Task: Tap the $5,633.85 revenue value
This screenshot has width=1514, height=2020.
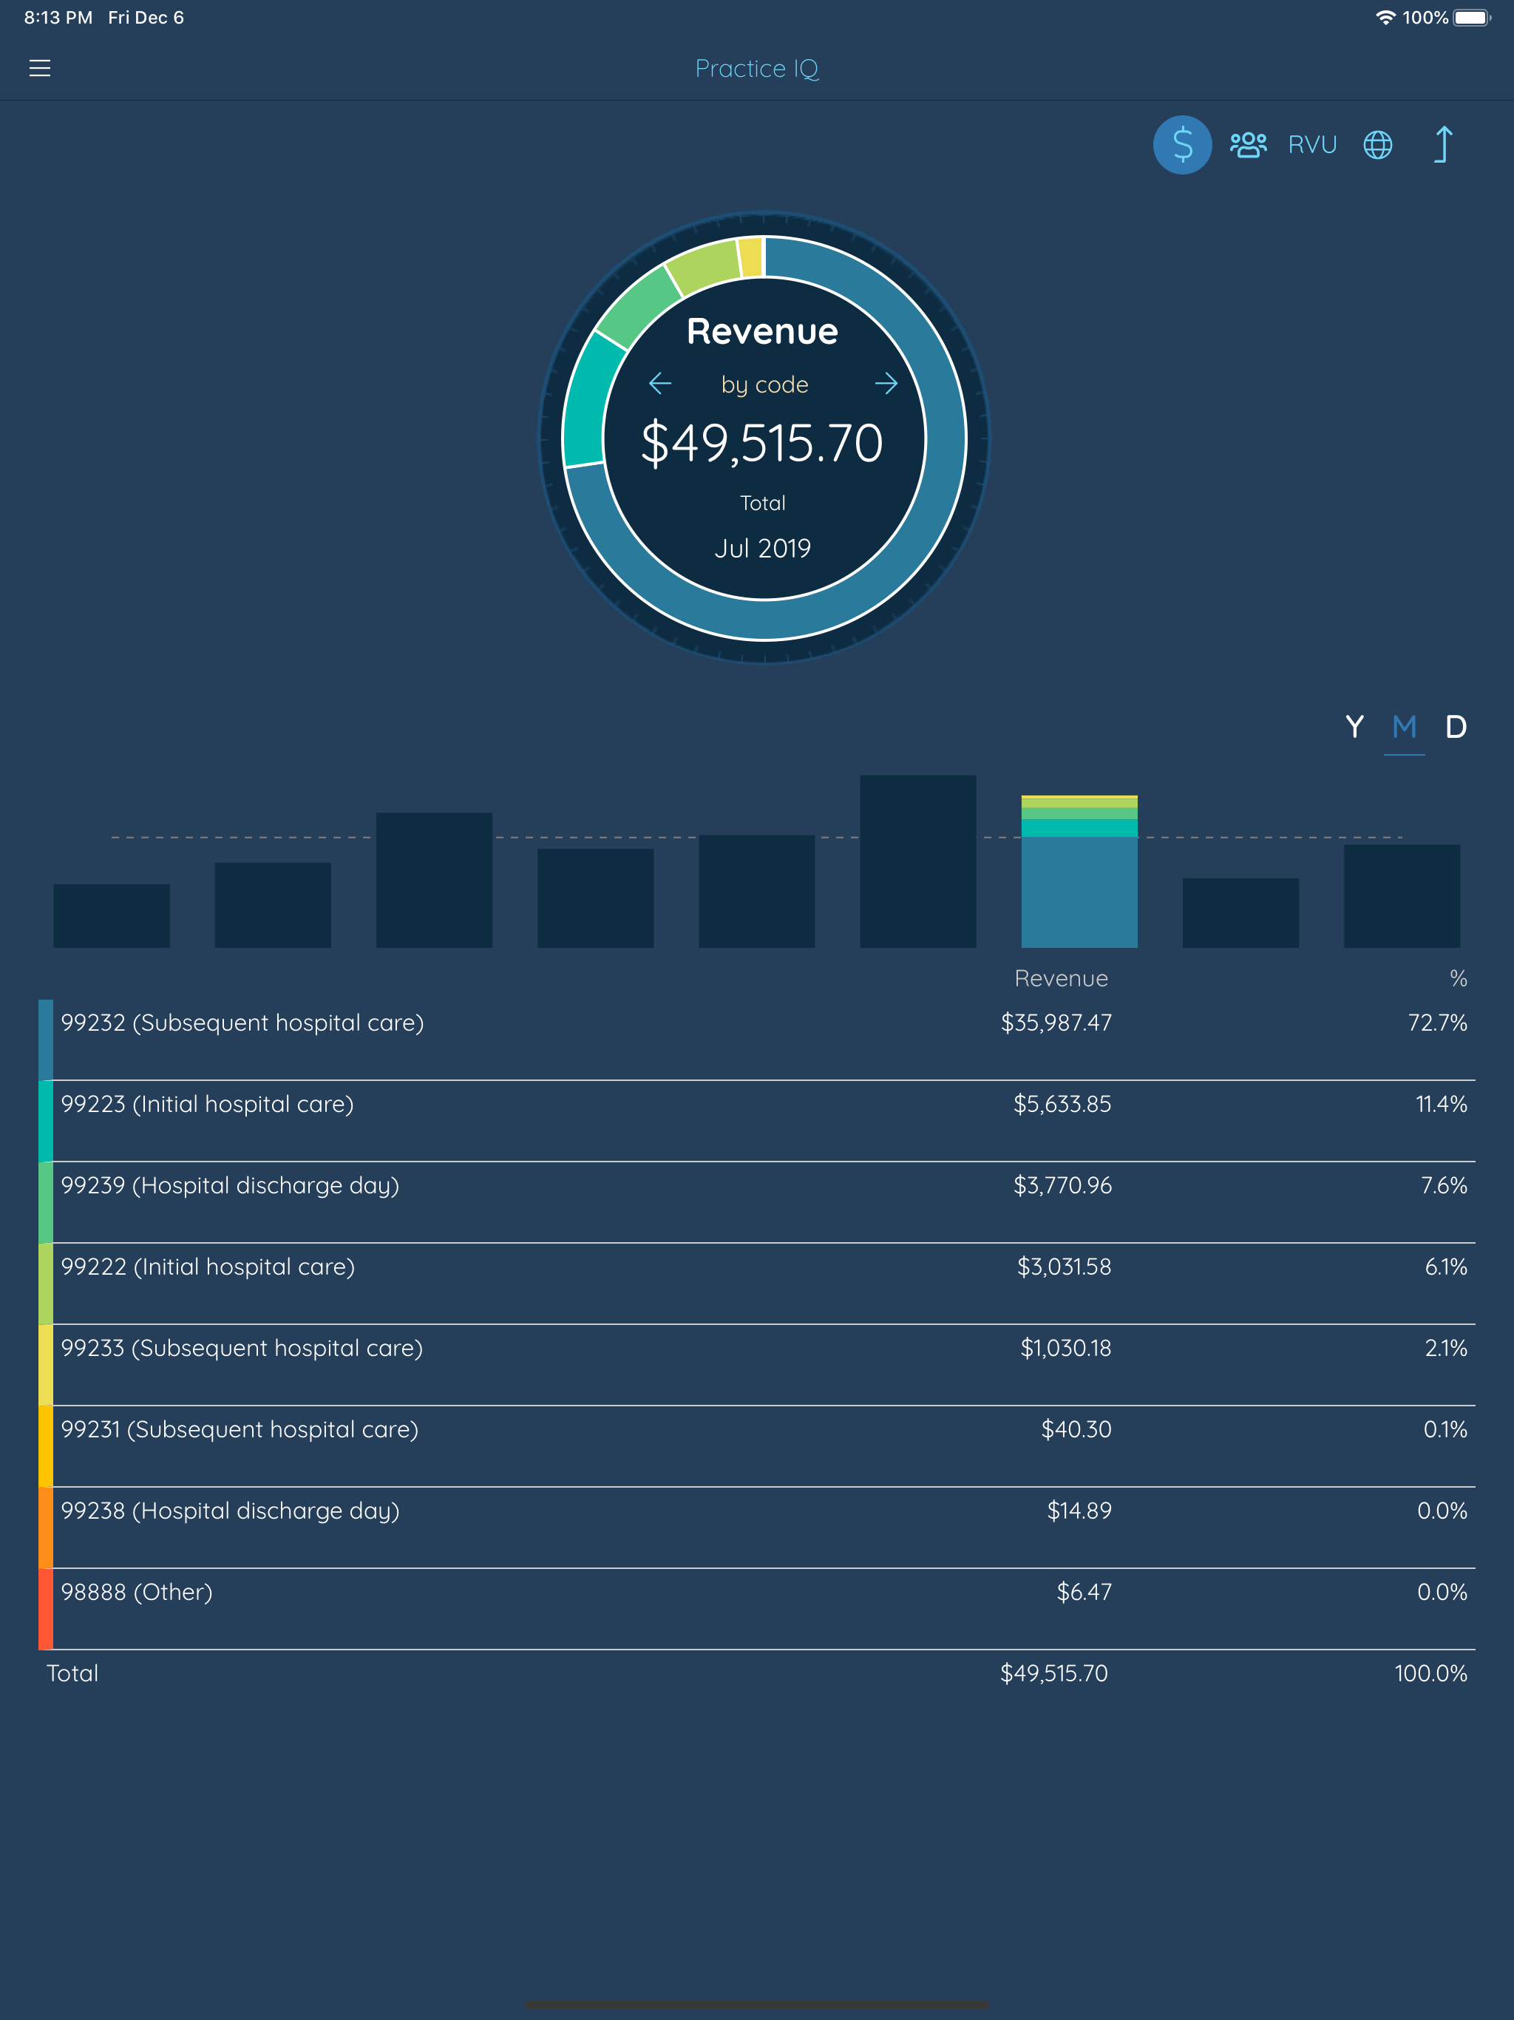Action: [x=1062, y=1104]
